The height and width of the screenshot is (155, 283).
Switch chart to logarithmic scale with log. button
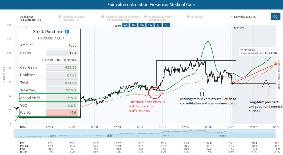275,16
